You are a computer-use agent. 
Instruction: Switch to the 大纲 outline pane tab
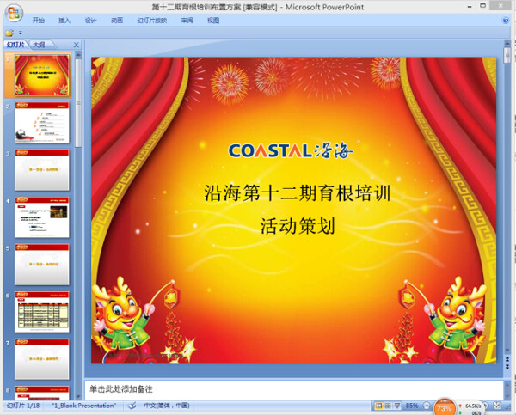pos(40,45)
